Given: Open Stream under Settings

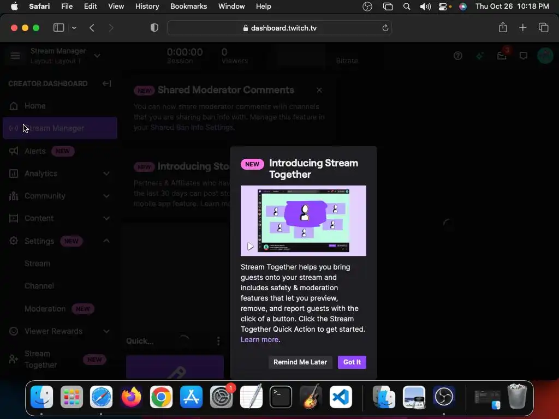Looking at the screenshot, I should click(x=38, y=264).
